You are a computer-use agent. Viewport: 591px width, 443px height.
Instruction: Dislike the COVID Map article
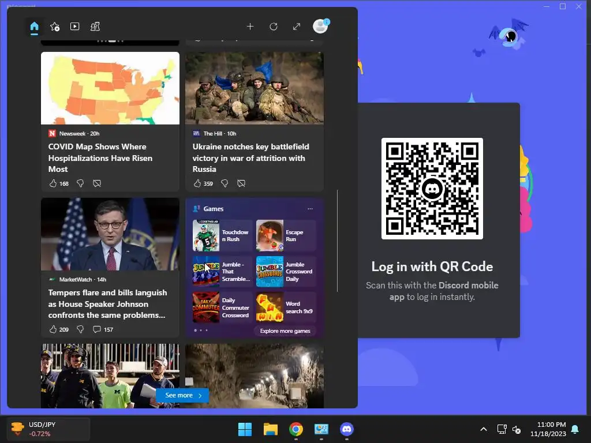80,183
